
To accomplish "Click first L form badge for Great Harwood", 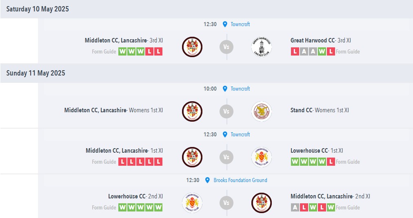I will [x=295, y=51].
